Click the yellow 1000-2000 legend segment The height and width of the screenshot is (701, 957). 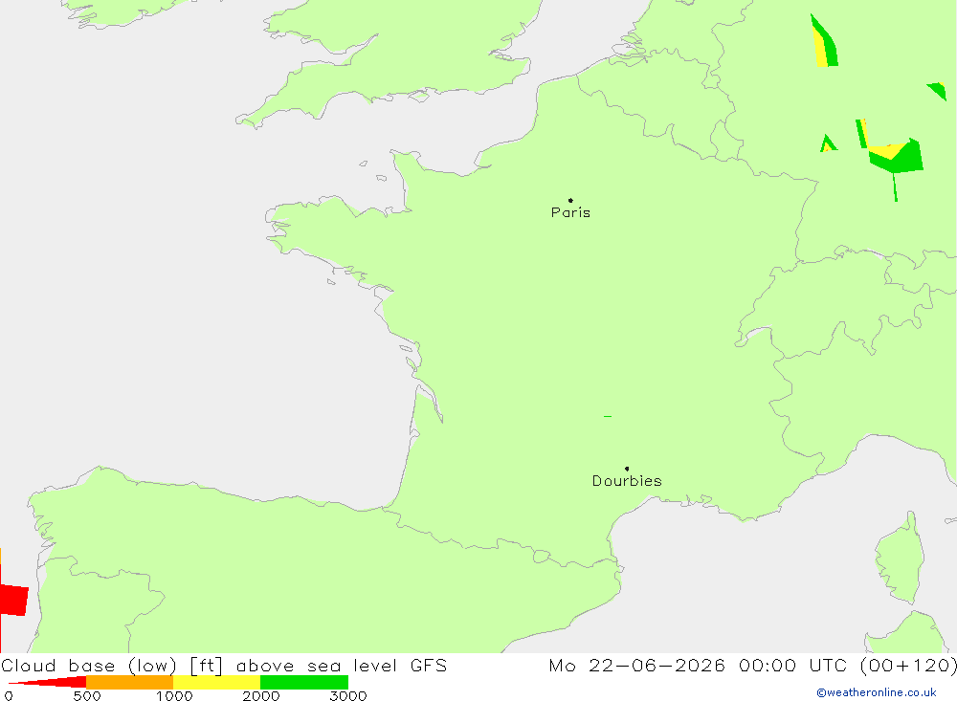(x=216, y=682)
